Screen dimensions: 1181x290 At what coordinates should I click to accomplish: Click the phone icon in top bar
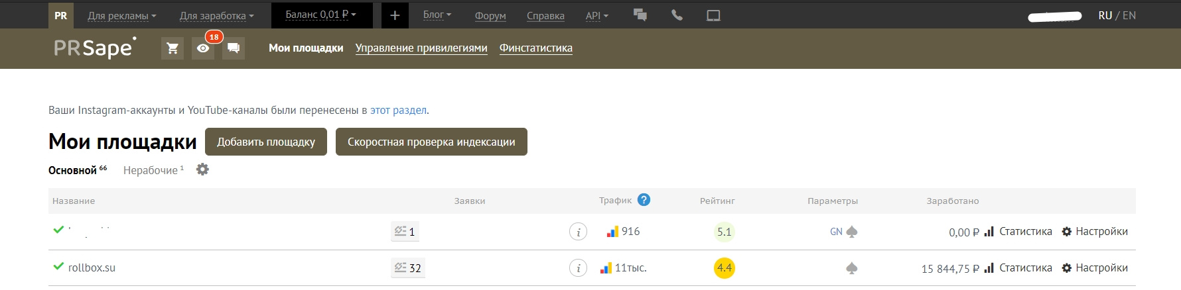pos(677,15)
